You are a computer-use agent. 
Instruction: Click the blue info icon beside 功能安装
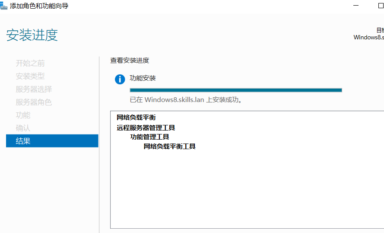point(120,79)
